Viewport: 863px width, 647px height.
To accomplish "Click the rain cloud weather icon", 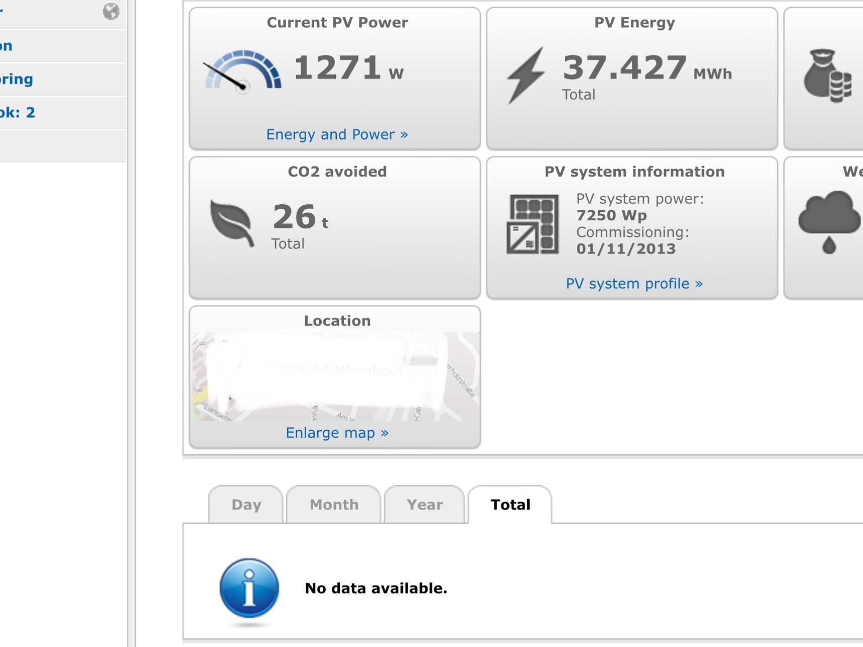I will [829, 221].
